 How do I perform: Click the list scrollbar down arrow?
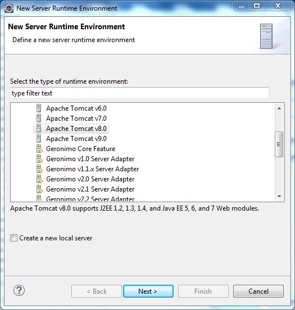(x=279, y=196)
